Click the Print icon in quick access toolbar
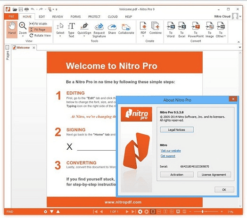Image resolution: width=247 pixels, height=218 pixels. click(26, 9)
